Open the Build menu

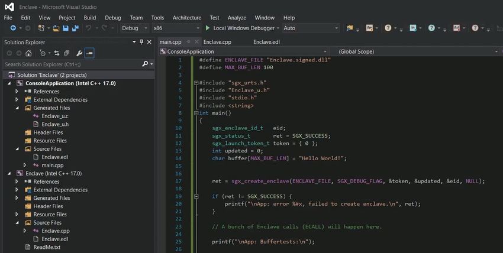[90, 18]
